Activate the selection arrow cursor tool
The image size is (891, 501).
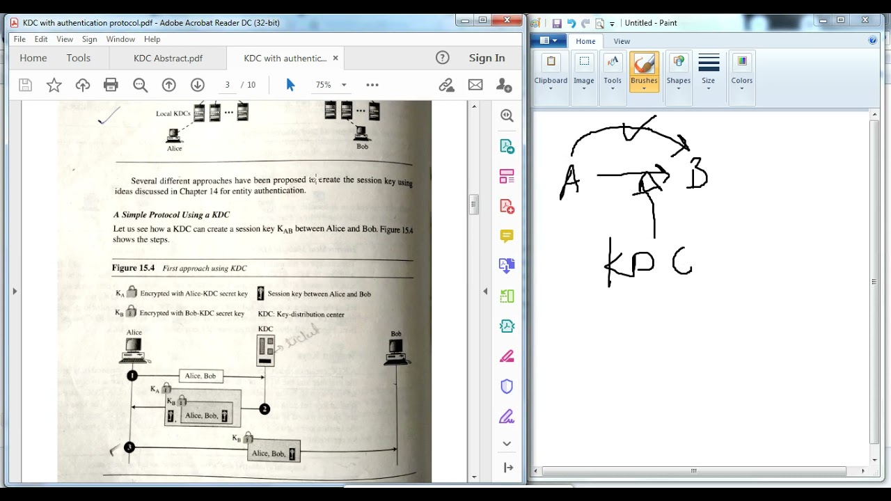tap(290, 85)
